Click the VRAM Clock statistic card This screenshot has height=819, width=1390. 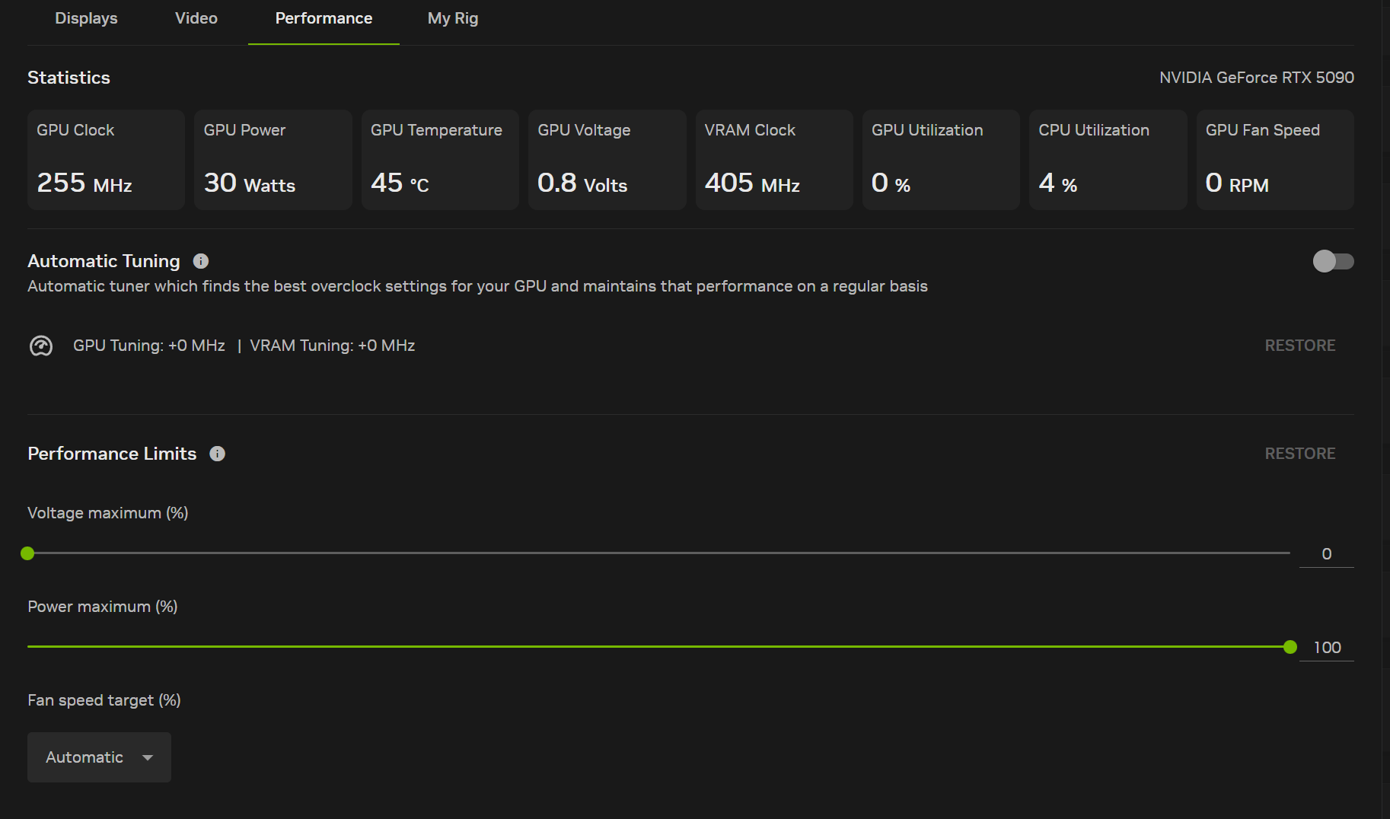click(x=774, y=160)
